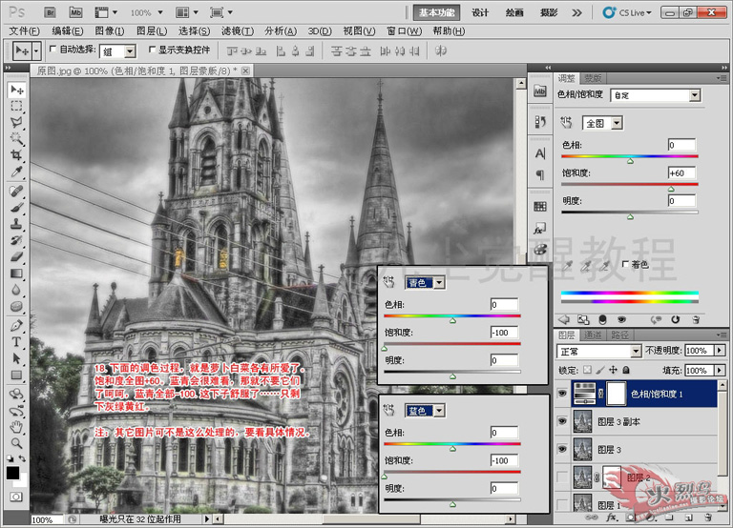Select the Zoom tool in toolbox
The image size is (733, 528).
[x=16, y=442]
